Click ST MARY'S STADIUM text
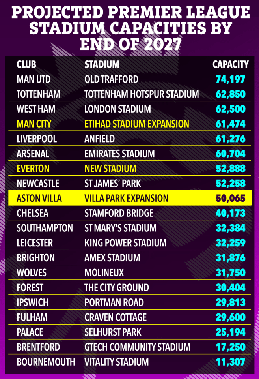Viewport: 259px width, 379px height. point(121,228)
